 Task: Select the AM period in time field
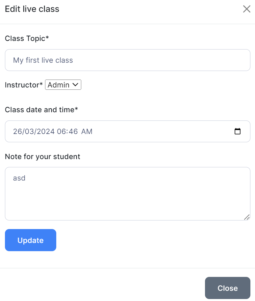pos(87,131)
